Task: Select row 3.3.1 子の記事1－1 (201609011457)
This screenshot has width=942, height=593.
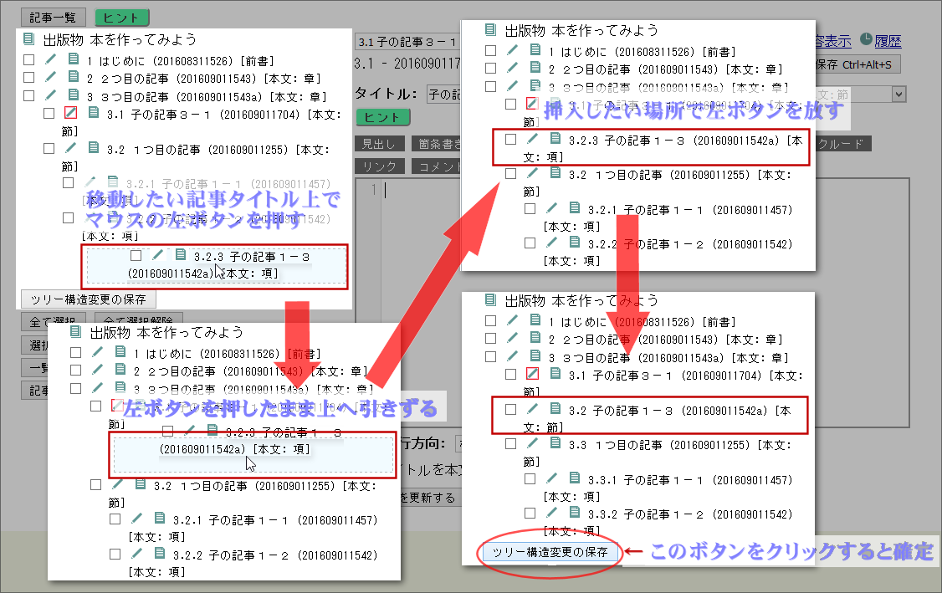Action: point(659,488)
